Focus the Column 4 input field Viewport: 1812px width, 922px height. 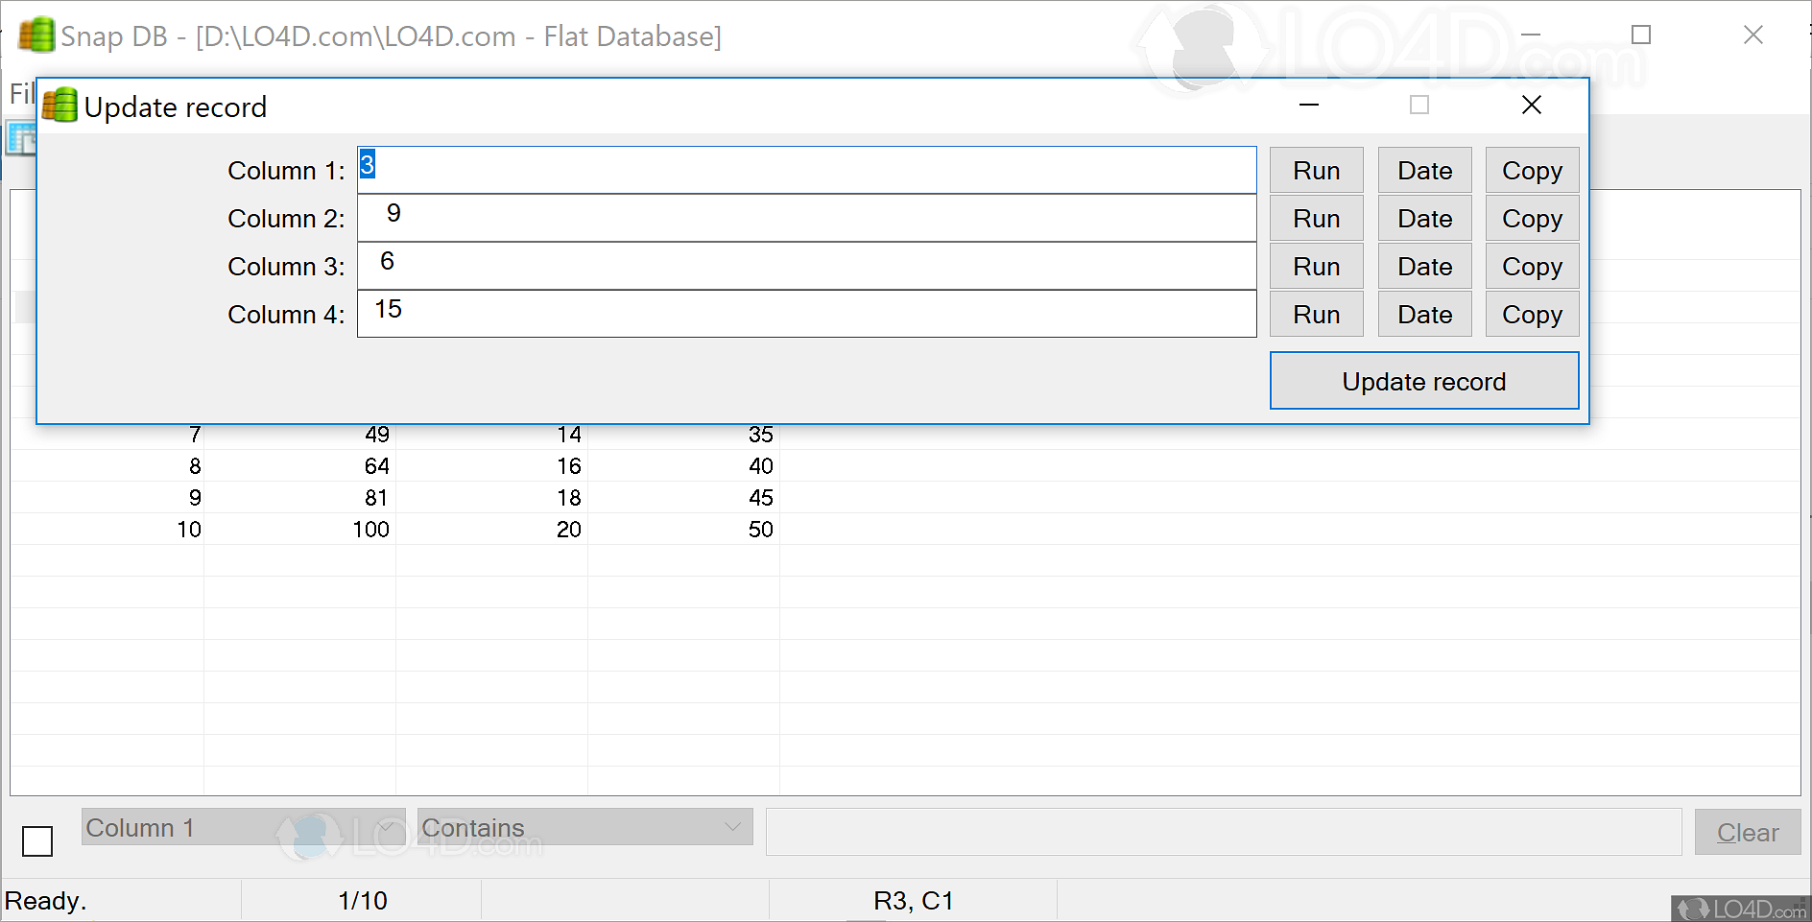click(x=806, y=314)
